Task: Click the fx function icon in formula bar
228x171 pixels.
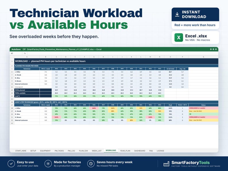Action: [x=25, y=53]
